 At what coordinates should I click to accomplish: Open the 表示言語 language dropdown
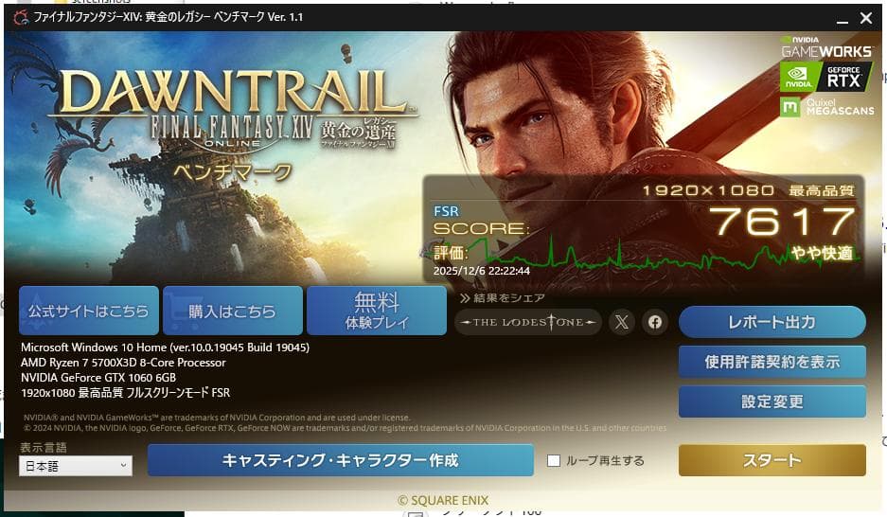[x=76, y=466]
